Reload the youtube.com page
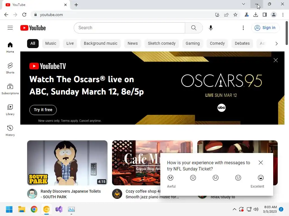The height and width of the screenshot is (216, 289). coord(24,15)
